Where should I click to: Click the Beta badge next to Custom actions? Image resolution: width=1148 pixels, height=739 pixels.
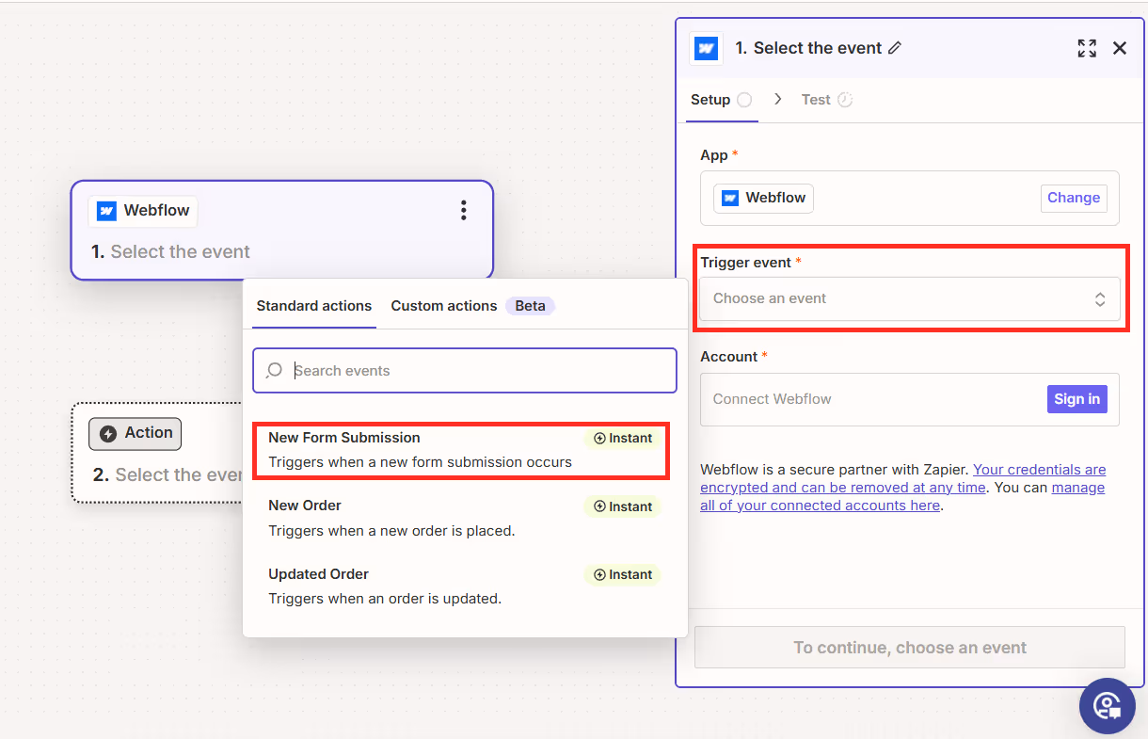point(530,306)
